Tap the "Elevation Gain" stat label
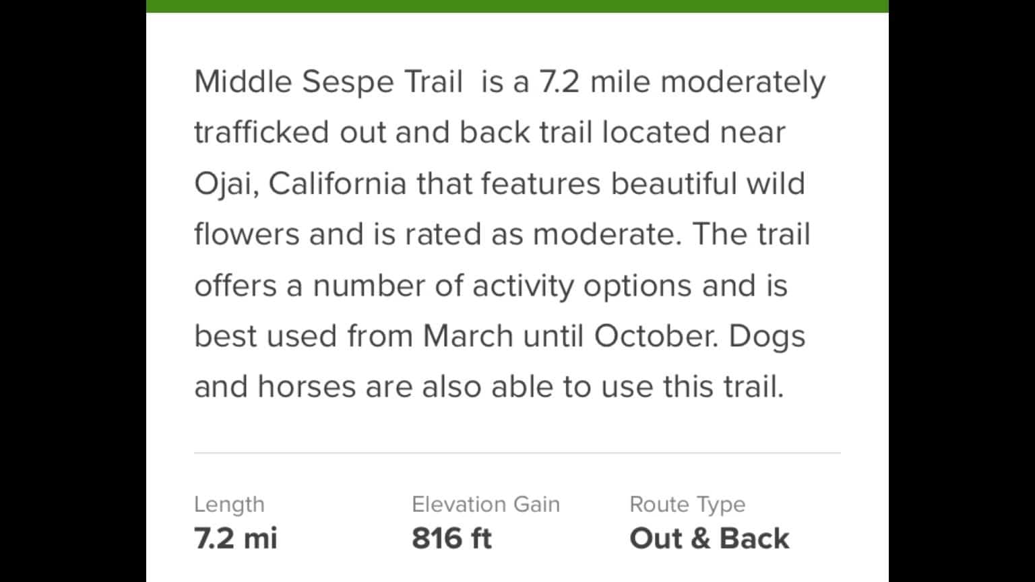This screenshot has height=582, width=1035. pyautogui.click(x=486, y=504)
